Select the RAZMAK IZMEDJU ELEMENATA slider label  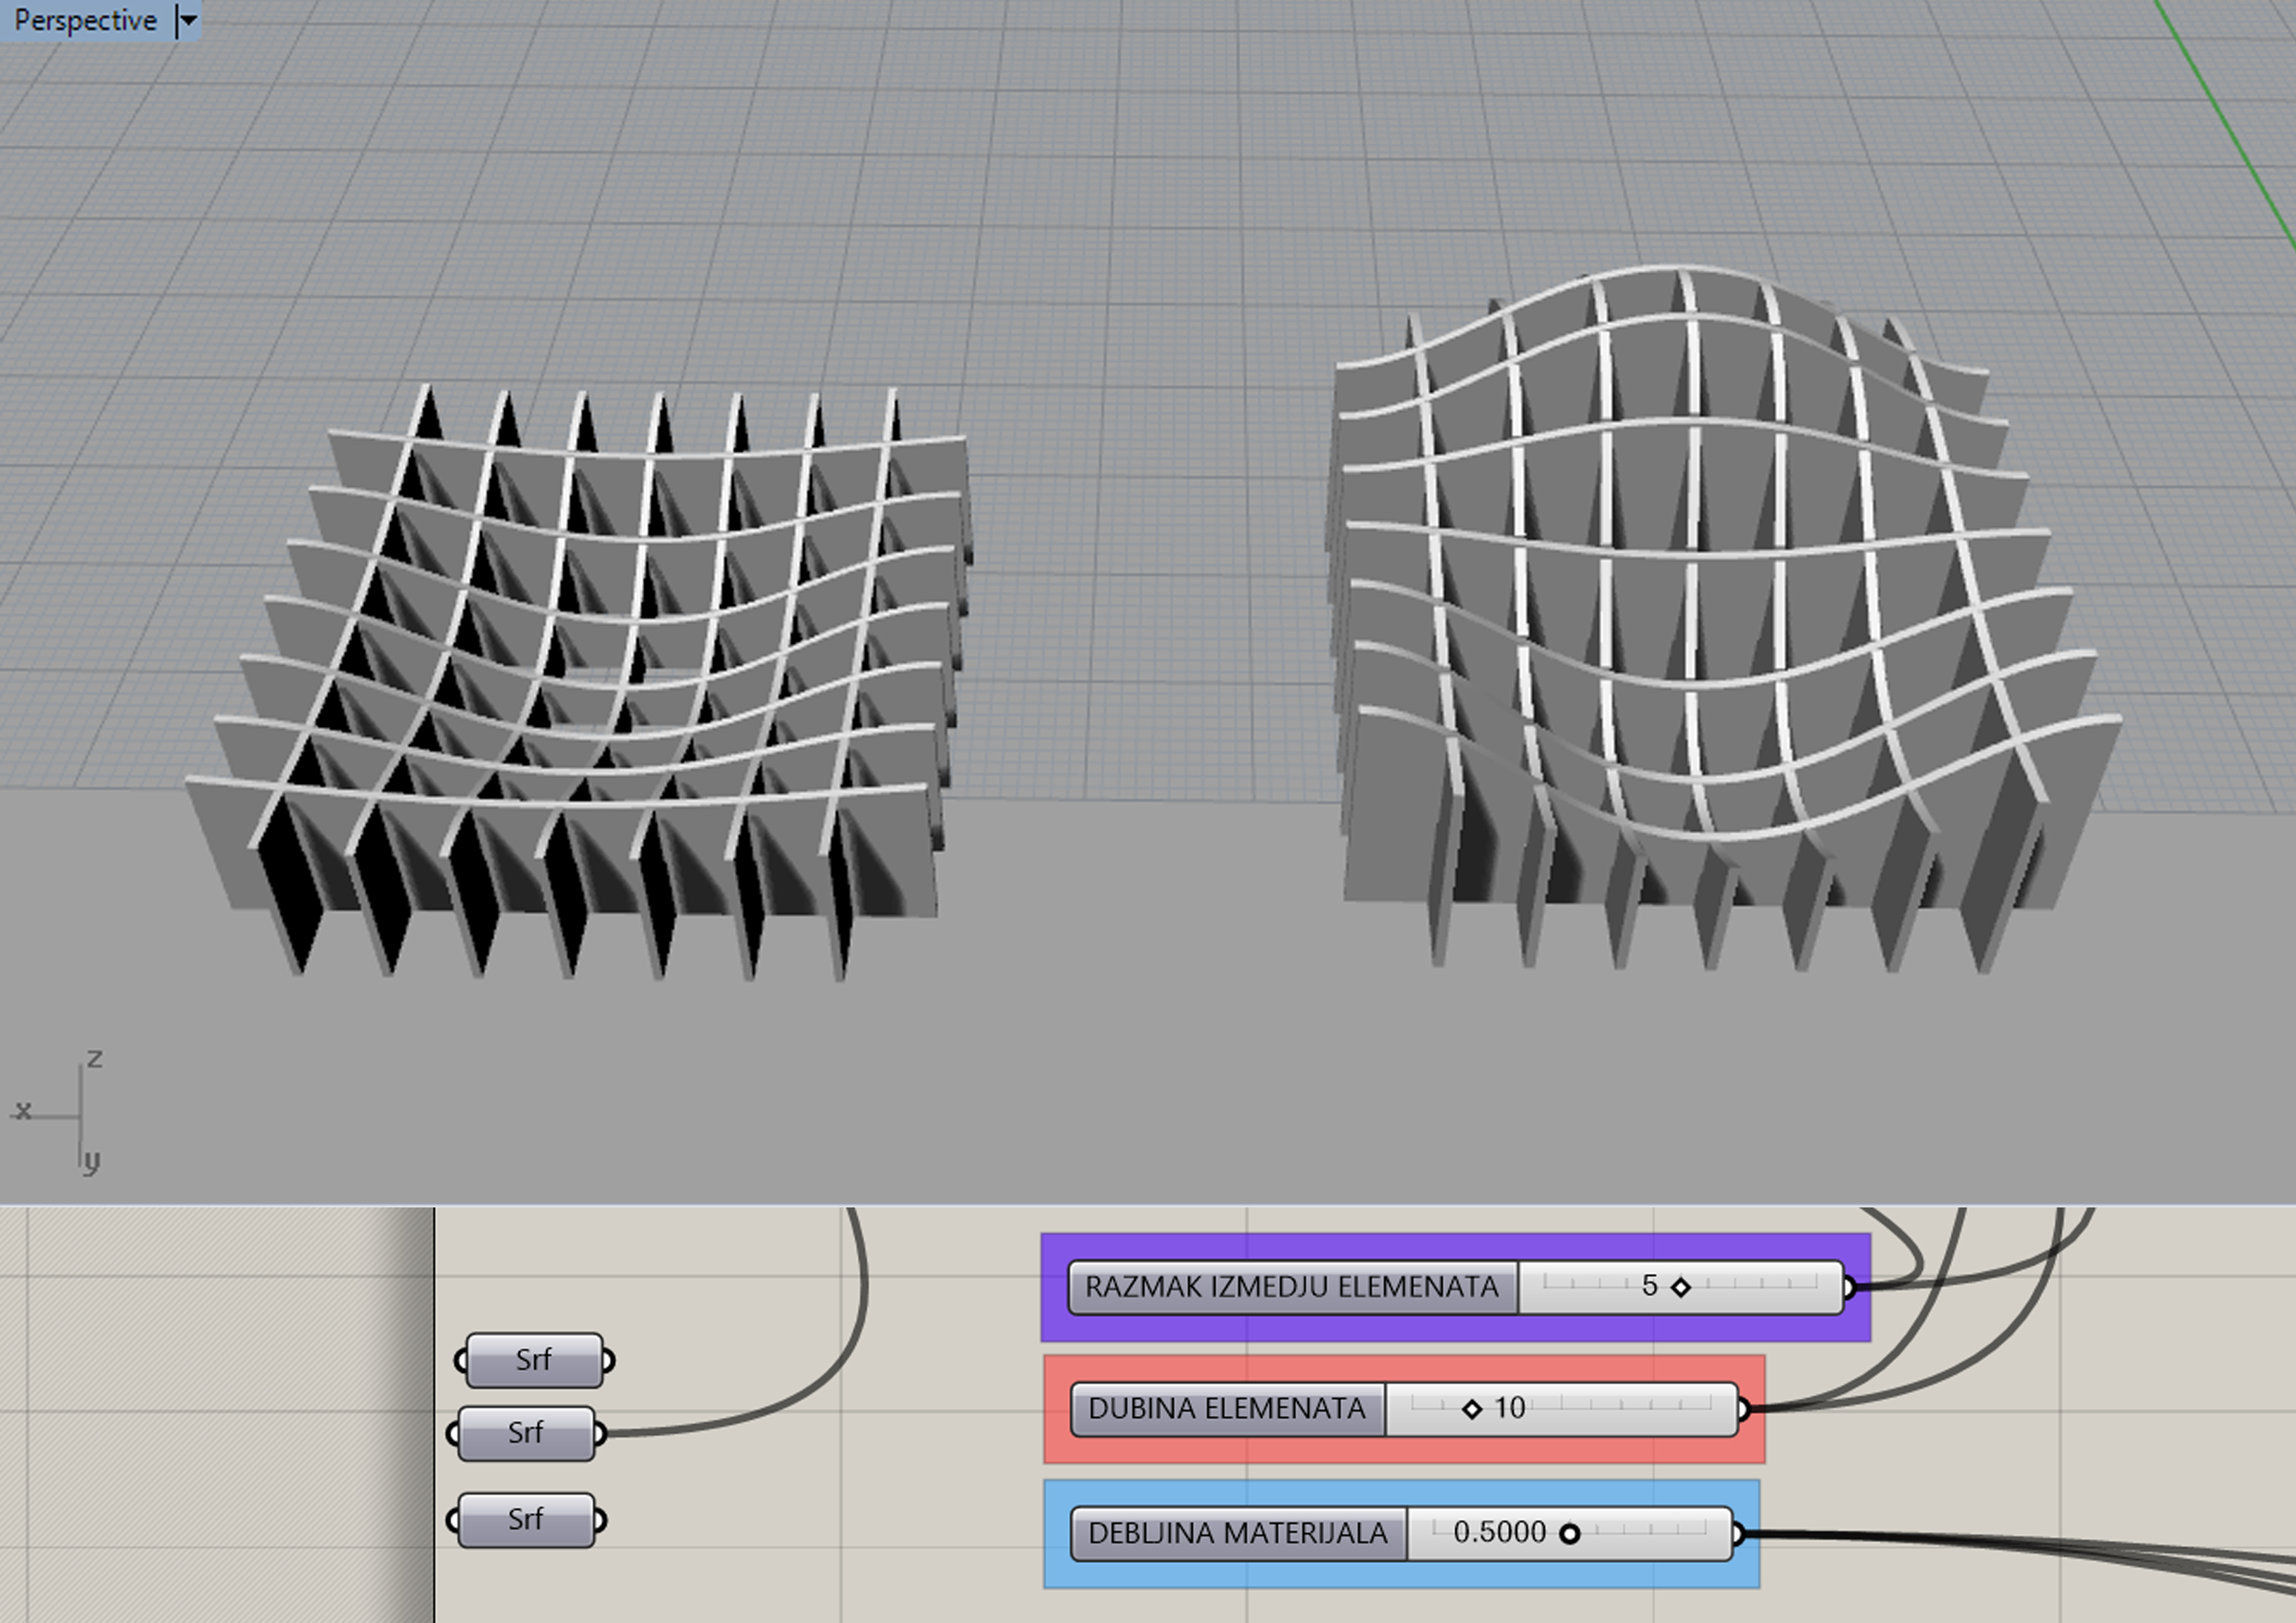tap(1292, 1287)
